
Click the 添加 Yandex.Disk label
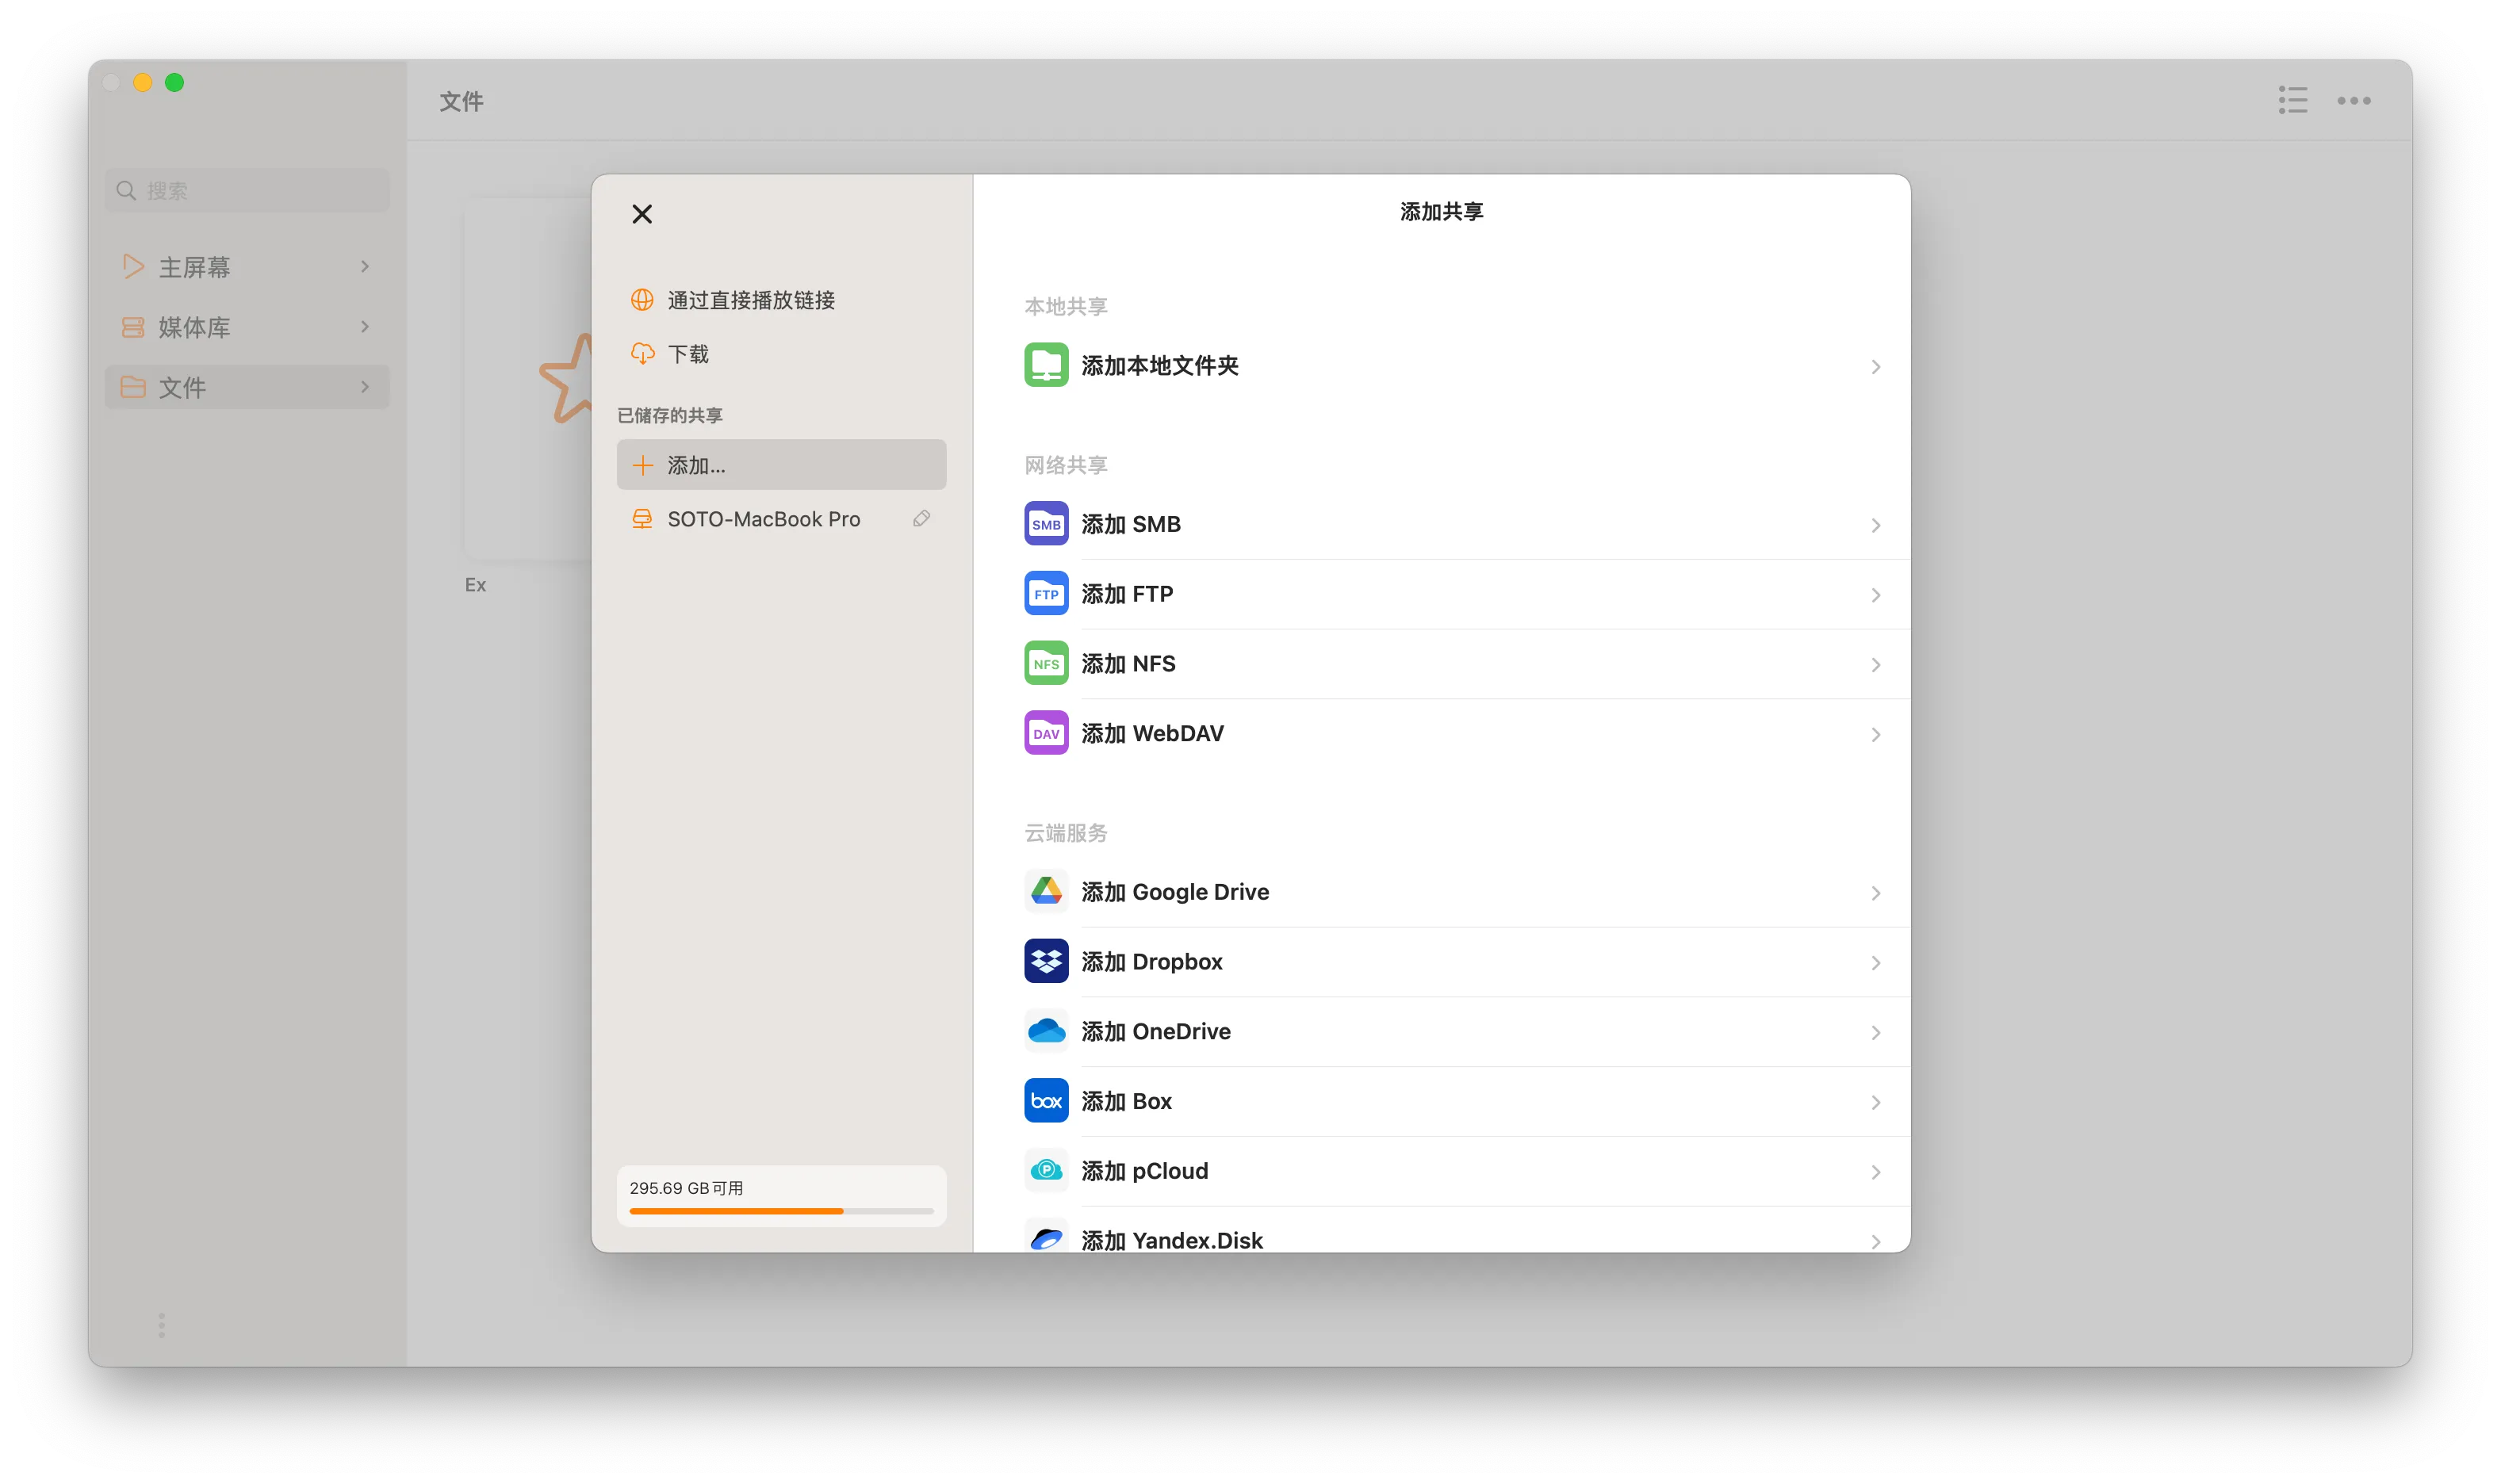(1172, 1240)
